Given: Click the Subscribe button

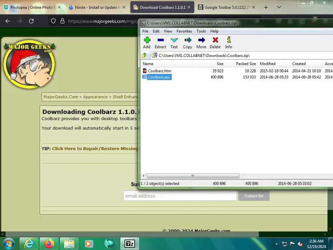Looking at the screenshot, I should (x=254, y=196).
